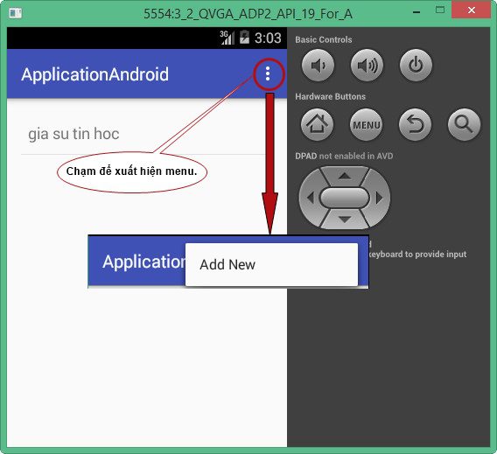Click the Search hardware button
The width and height of the screenshot is (497, 454).
tap(465, 124)
